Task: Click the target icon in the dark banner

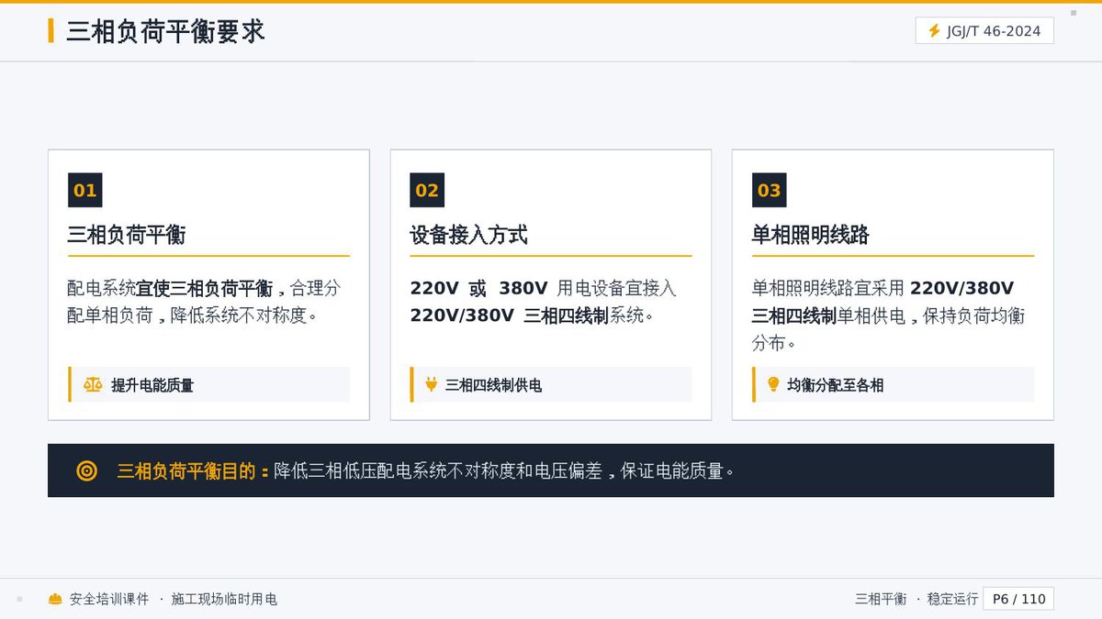Action: coord(87,471)
